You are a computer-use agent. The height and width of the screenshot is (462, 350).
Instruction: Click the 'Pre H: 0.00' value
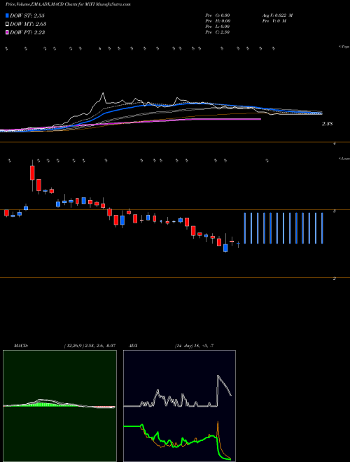click(218, 21)
